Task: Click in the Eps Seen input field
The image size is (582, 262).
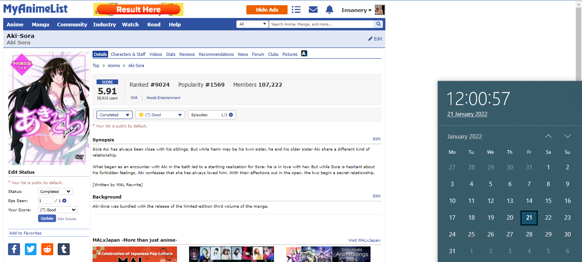Action: pyautogui.click(x=46, y=201)
